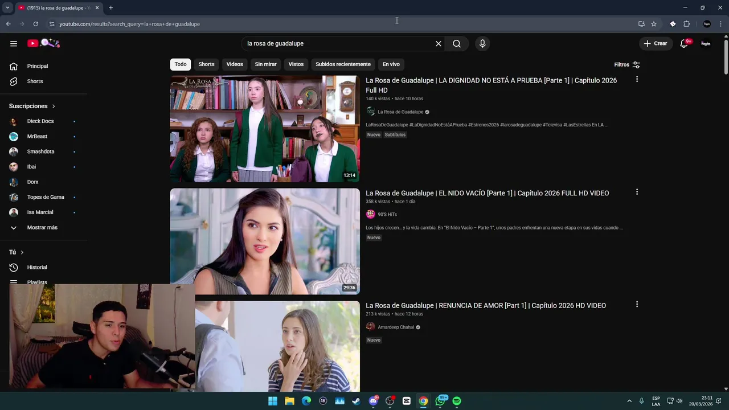Click the EL NIDO VACÍO video title
Viewport: 729px width, 410px height.
487,193
